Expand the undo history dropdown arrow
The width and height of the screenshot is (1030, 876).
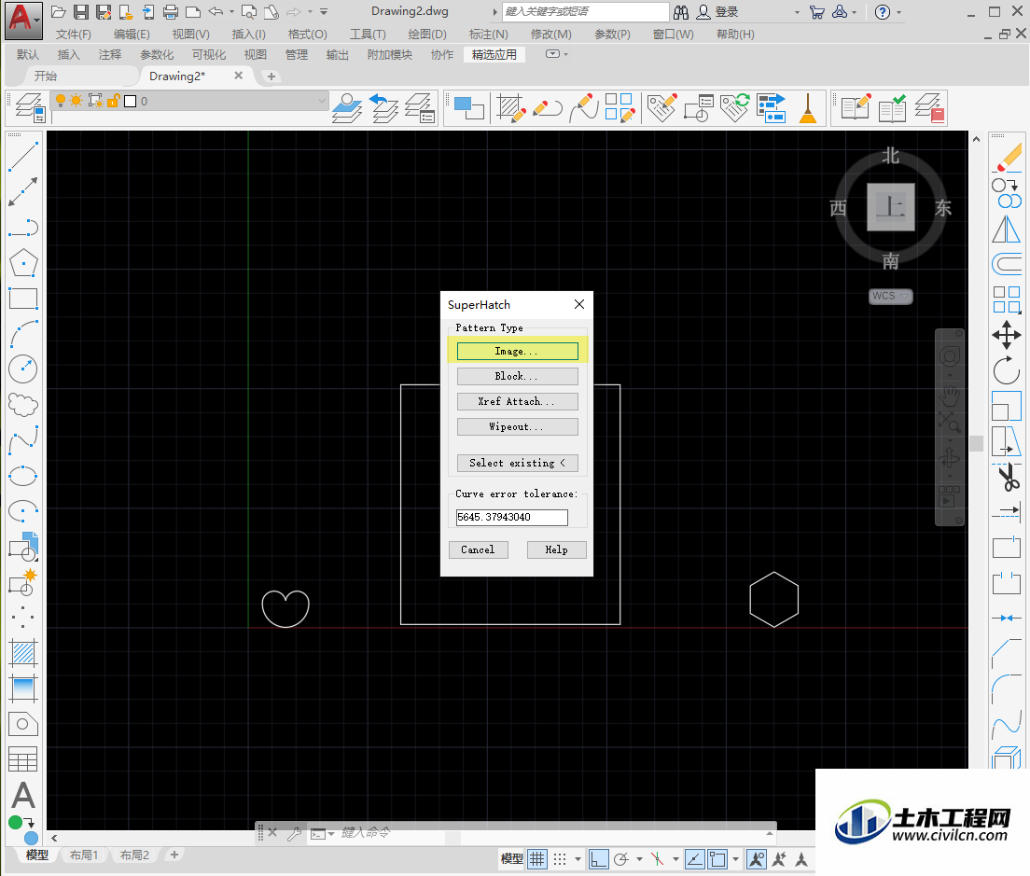[231, 12]
